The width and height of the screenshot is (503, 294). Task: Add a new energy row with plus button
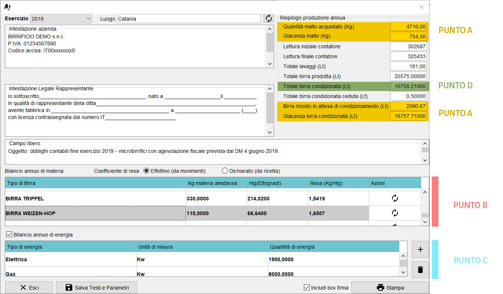coord(420,249)
